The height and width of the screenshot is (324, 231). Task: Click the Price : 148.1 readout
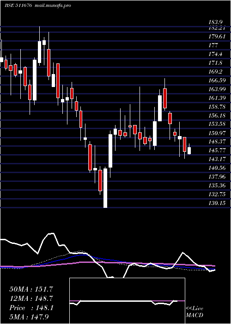click(31, 308)
